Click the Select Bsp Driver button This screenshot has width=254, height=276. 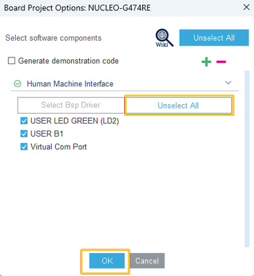tap(71, 106)
